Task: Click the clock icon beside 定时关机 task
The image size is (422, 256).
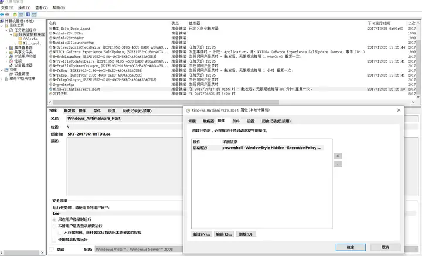Action: (x=50, y=94)
